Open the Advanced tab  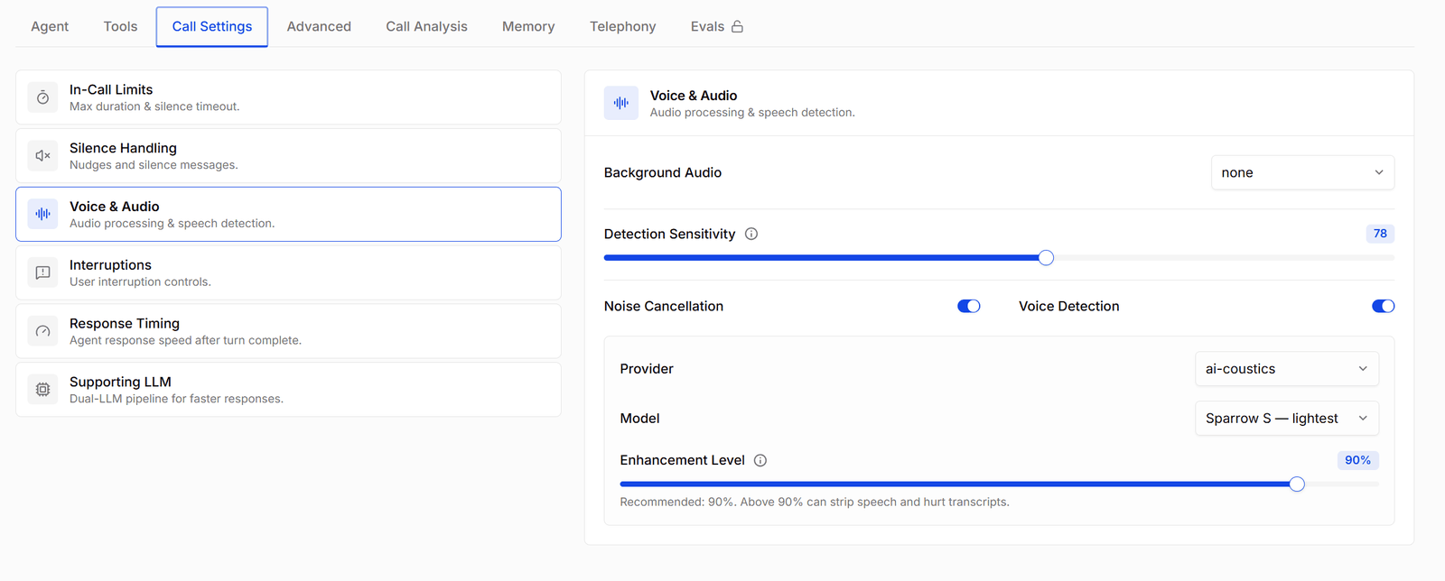pyautogui.click(x=319, y=26)
